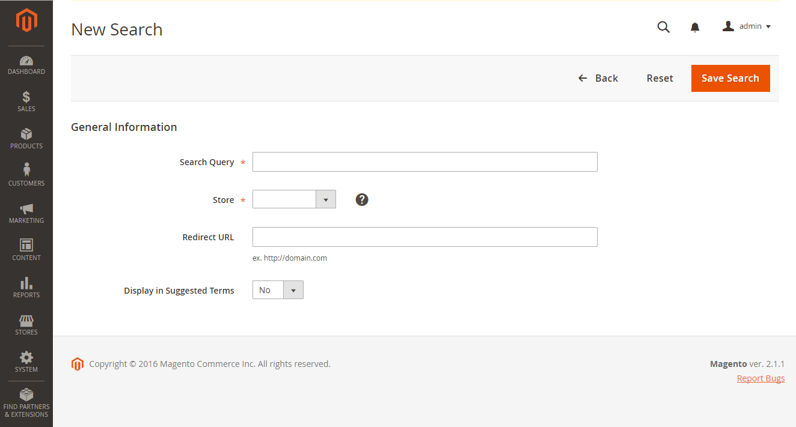This screenshot has height=427, width=796.
Task: Open the admin global search
Action: (663, 26)
